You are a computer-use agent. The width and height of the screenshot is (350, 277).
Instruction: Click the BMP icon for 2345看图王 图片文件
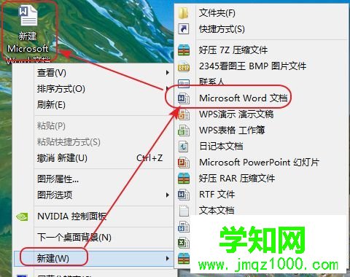[x=184, y=66]
